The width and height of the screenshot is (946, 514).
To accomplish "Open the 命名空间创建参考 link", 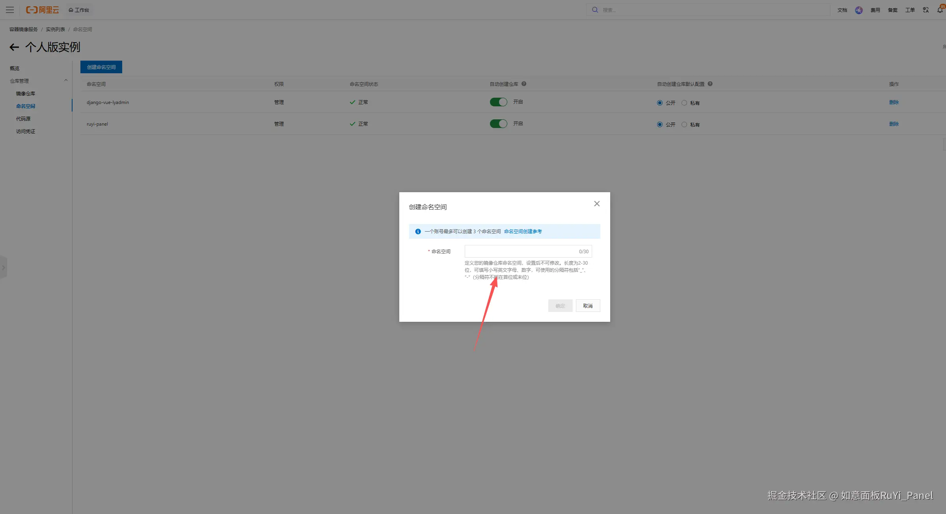I will 523,232.
